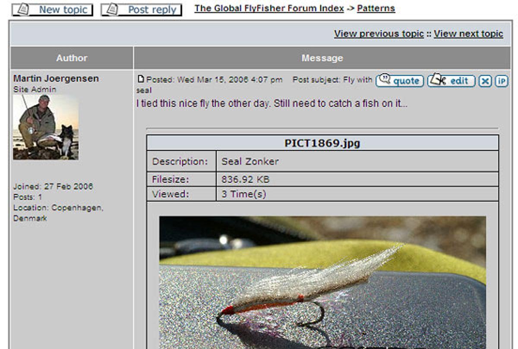Jump to View next topic
Image resolution: width=518 pixels, height=349 pixels.
468,34
